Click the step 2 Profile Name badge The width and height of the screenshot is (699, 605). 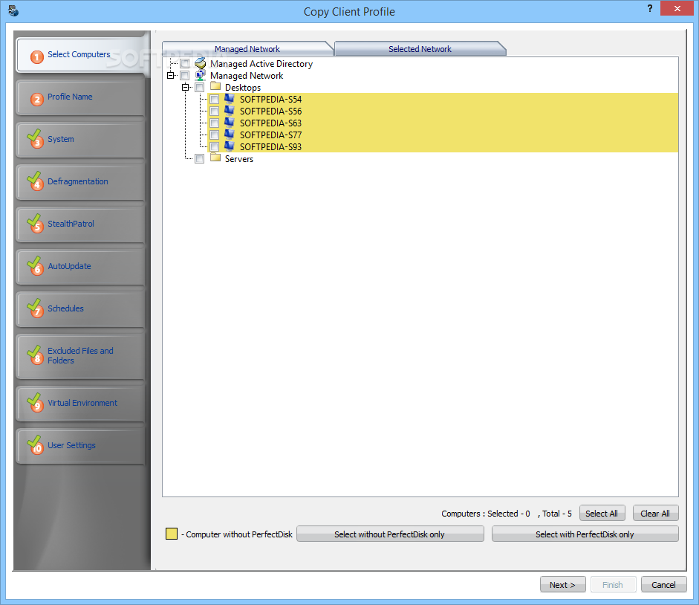coord(37,99)
